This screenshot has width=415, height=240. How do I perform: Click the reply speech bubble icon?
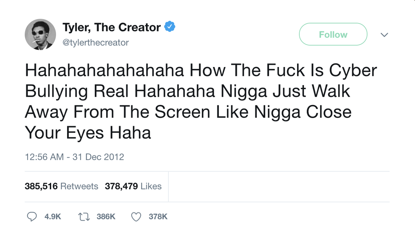(x=32, y=217)
